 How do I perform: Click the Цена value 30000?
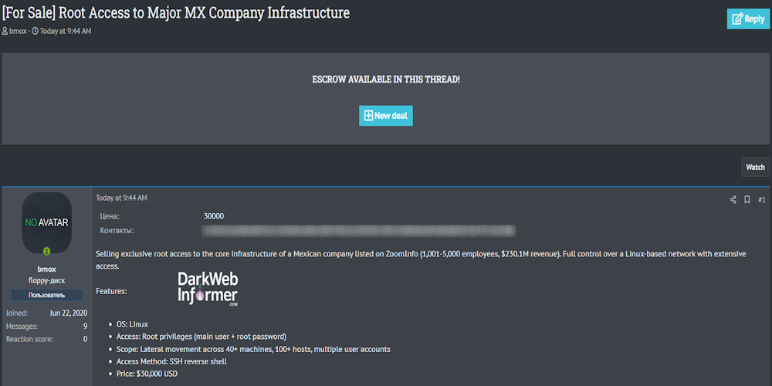pyautogui.click(x=214, y=216)
